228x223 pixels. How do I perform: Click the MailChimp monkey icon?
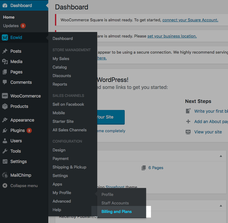pos(5,175)
